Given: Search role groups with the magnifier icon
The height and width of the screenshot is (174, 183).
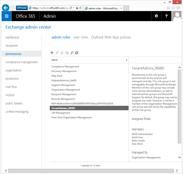Looking at the screenshot, I should 72,53.
